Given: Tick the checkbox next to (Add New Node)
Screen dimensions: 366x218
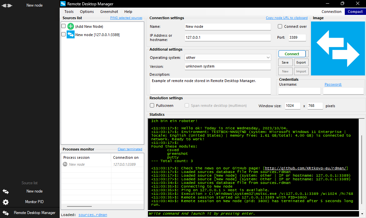Looking at the screenshot, I should point(64,26).
